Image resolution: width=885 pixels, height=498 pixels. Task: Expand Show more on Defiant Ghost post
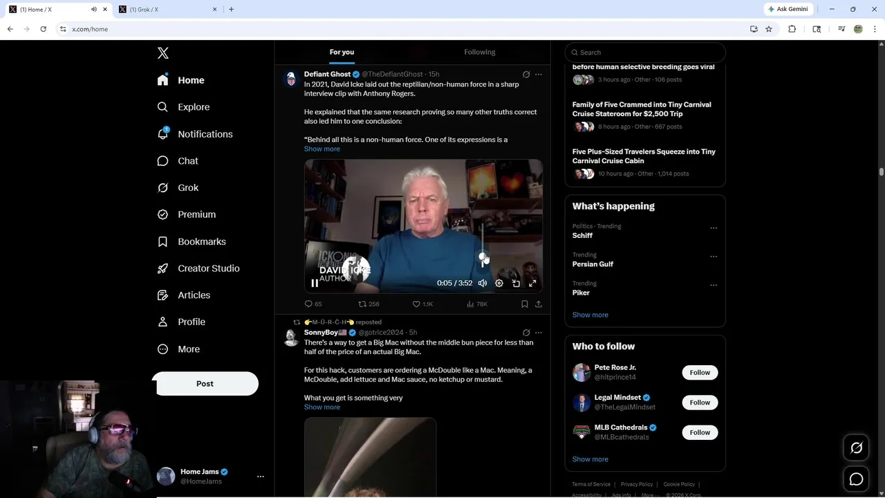pyautogui.click(x=322, y=149)
